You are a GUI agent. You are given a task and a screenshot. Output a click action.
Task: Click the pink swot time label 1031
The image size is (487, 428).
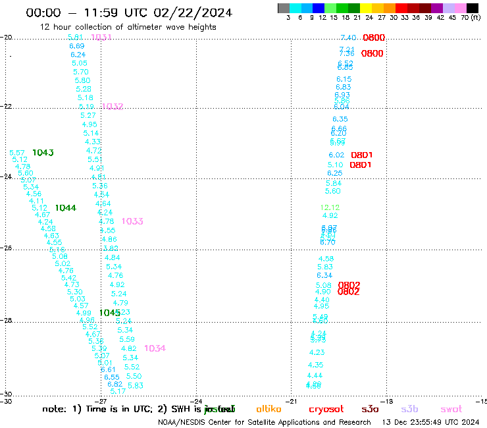point(101,38)
